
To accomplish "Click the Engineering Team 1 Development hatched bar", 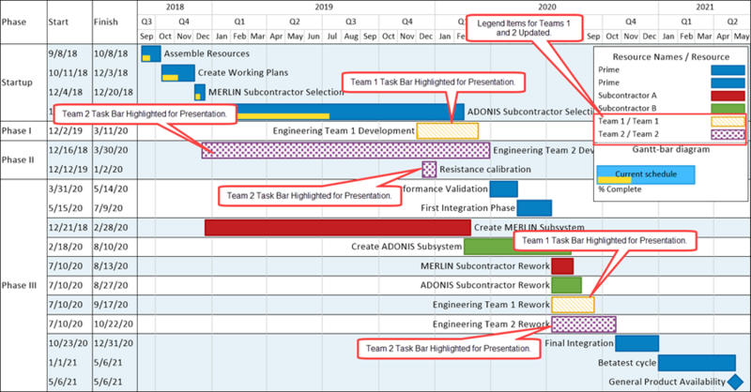I will click(x=448, y=130).
